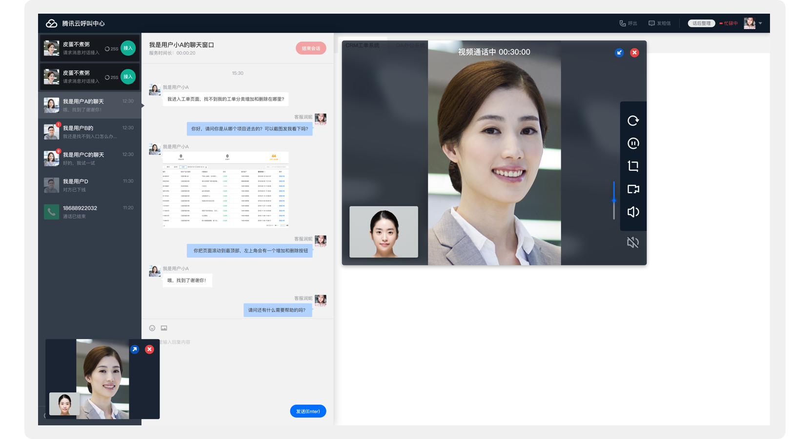Open the 忙碌中 status selector
Image resolution: width=810 pixels, height=439 pixels.
pyautogui.click(x=729, y=23)
